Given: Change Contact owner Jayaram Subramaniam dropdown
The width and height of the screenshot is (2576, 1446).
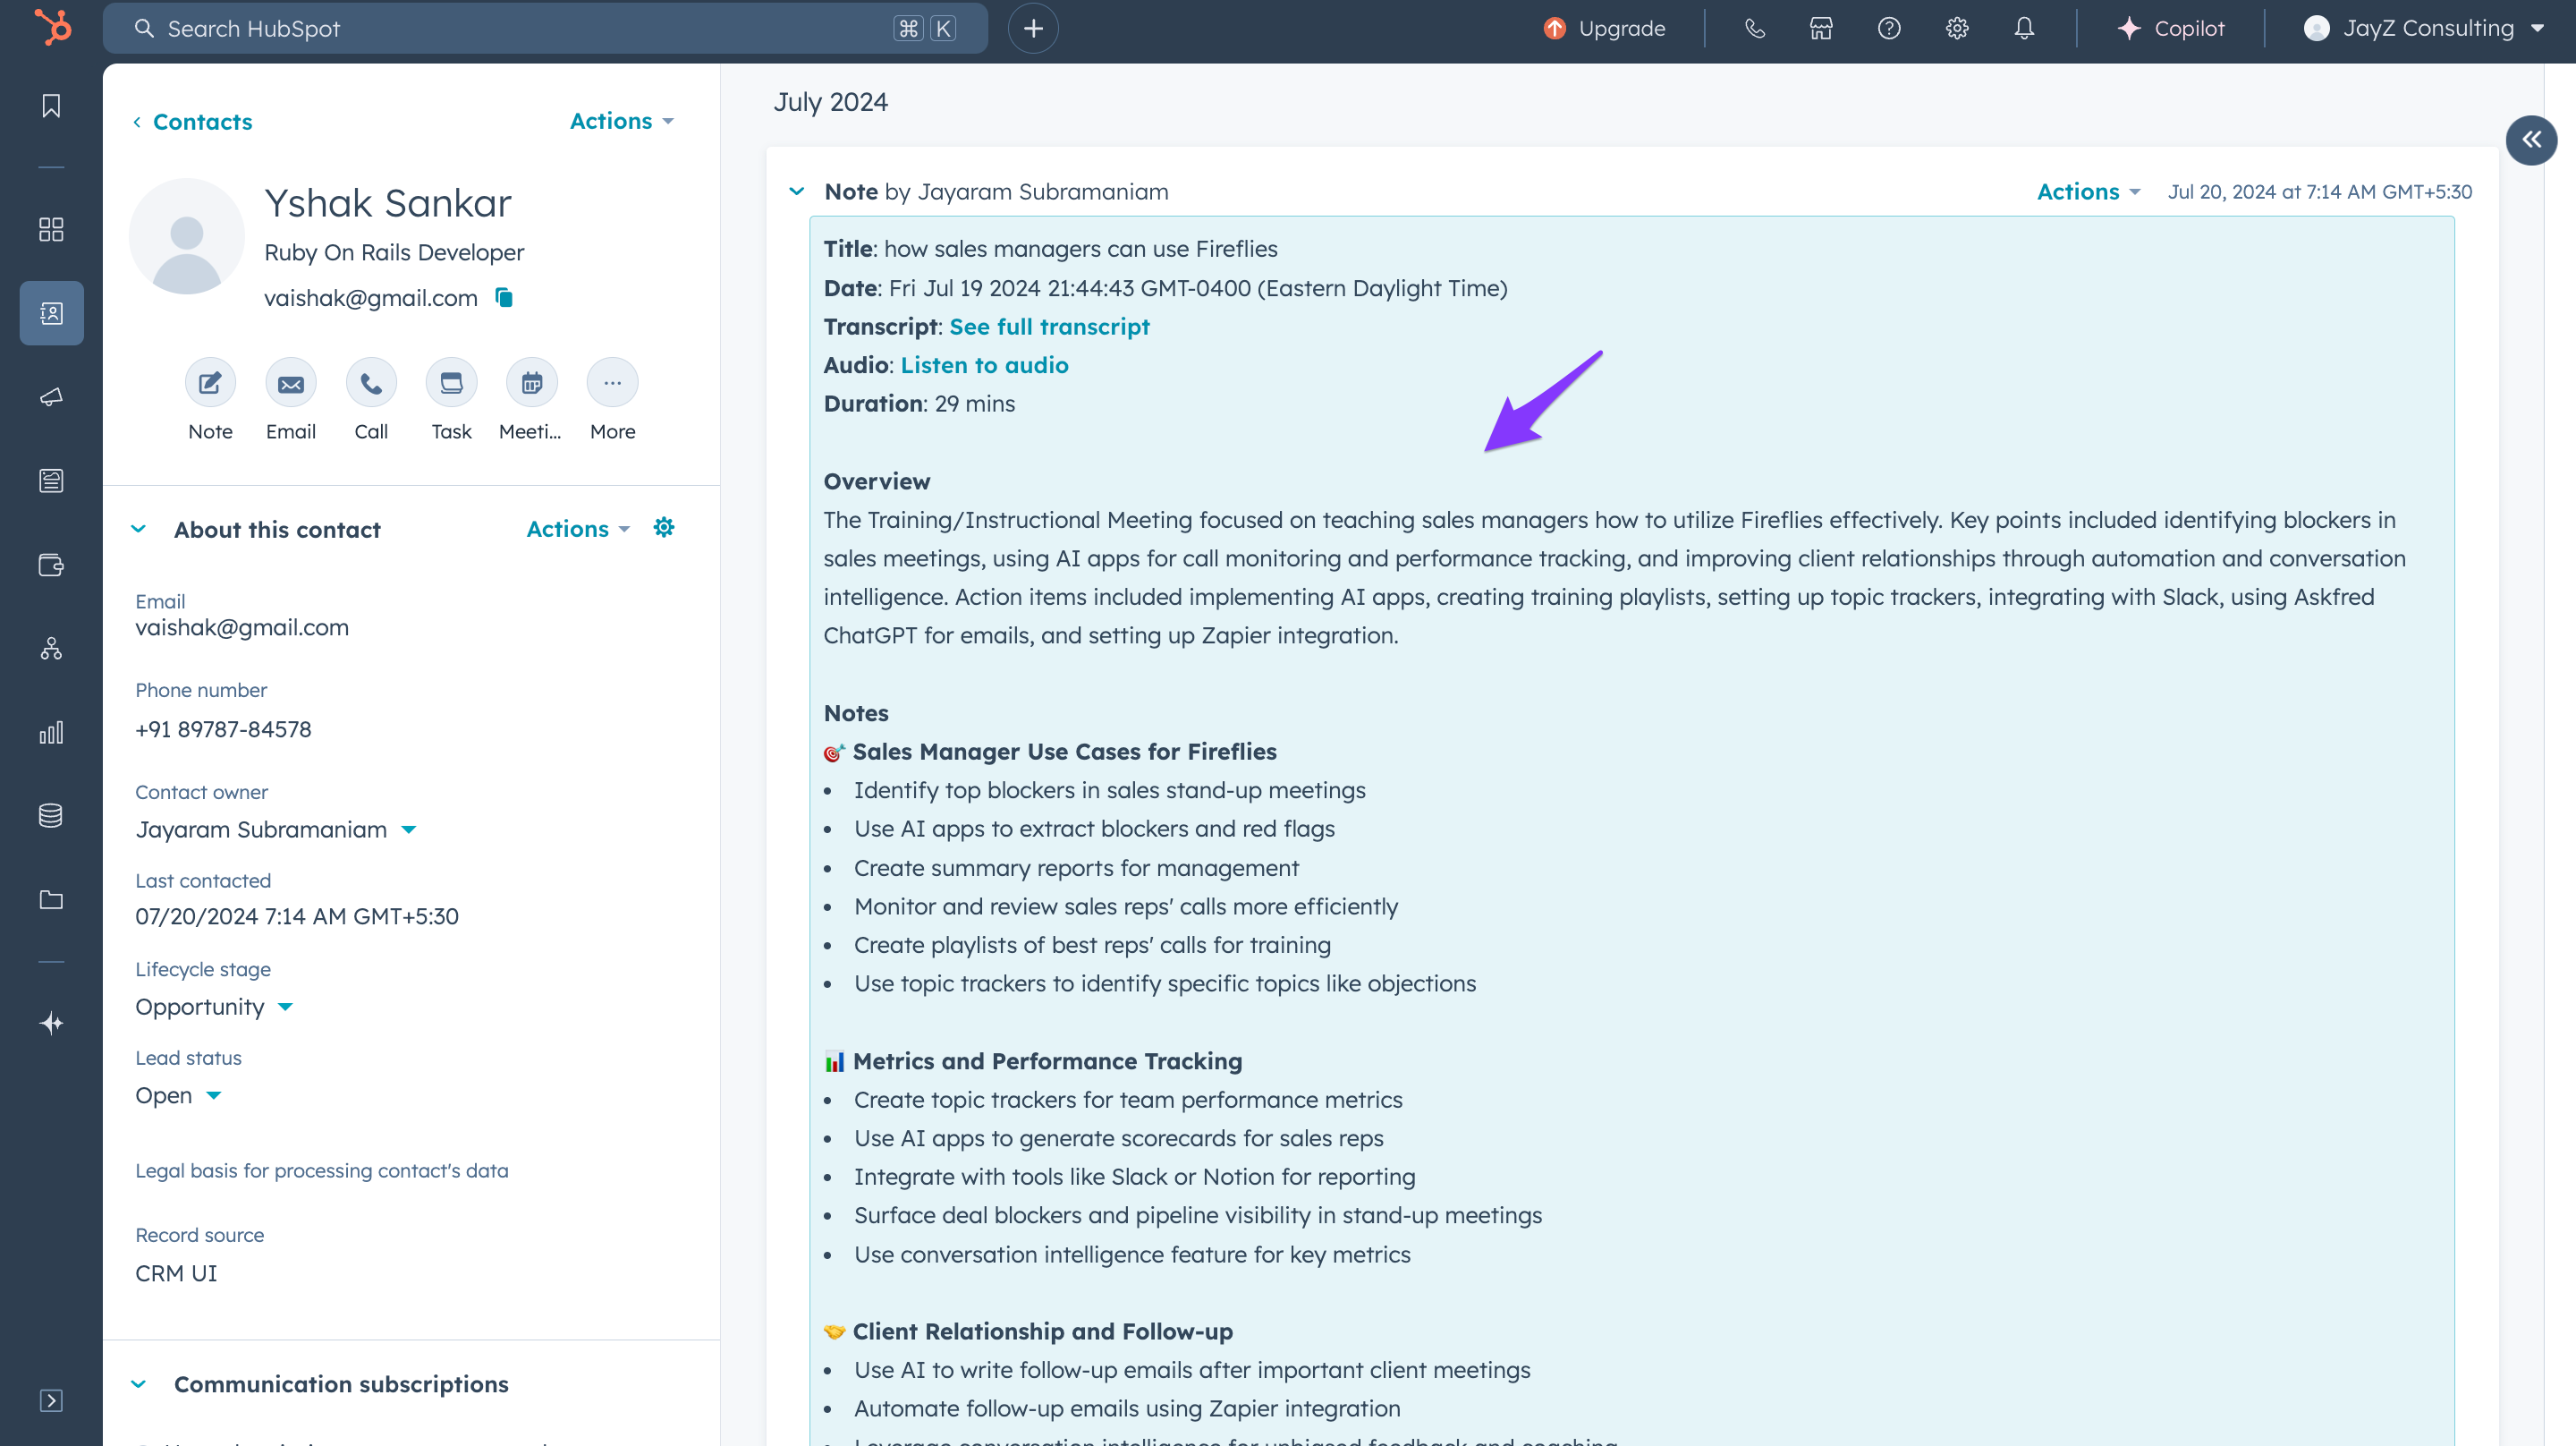Looking at the screenshot, I should point(276,829).
